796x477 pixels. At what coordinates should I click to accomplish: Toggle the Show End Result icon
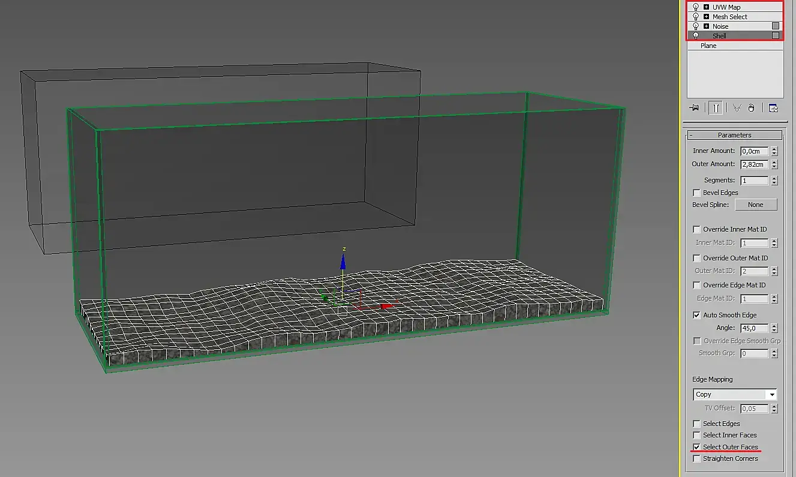(x=716, y=108)
